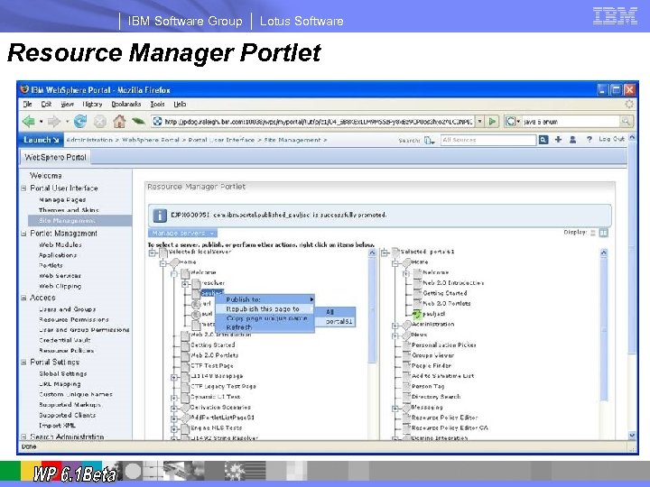
Task: Select Directory Search in the portal61 tree
Action: (x=436, y=397)
